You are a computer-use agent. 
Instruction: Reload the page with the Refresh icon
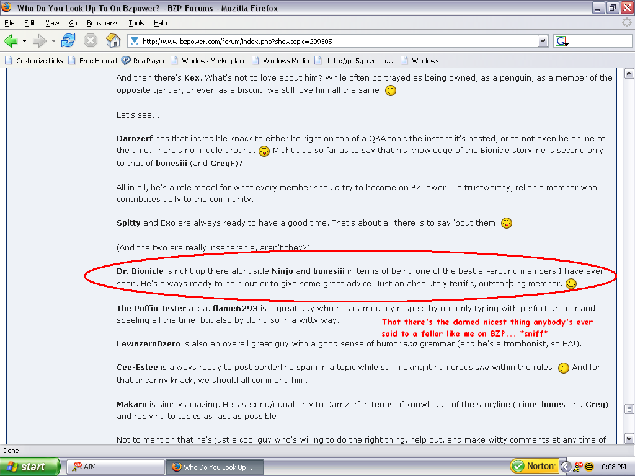[68, 41]
